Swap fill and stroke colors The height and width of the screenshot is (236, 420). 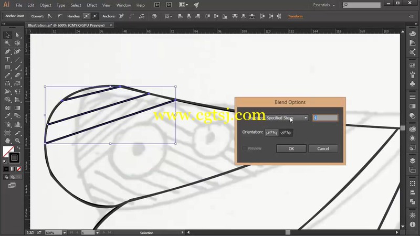(19, 148)
